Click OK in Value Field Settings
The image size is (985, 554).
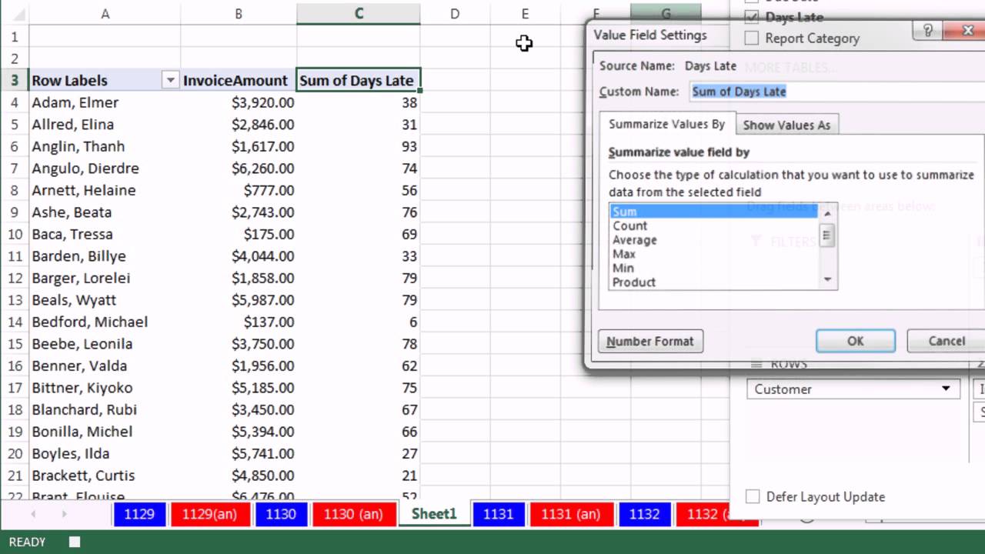pos(855,341)
